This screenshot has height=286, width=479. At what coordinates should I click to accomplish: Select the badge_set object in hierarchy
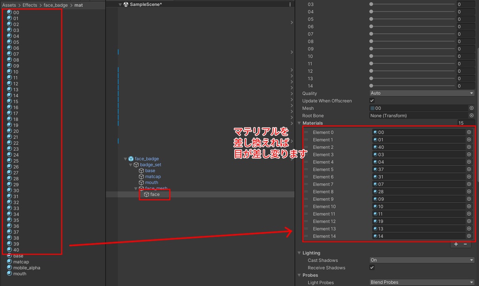[x=147, y=165]
